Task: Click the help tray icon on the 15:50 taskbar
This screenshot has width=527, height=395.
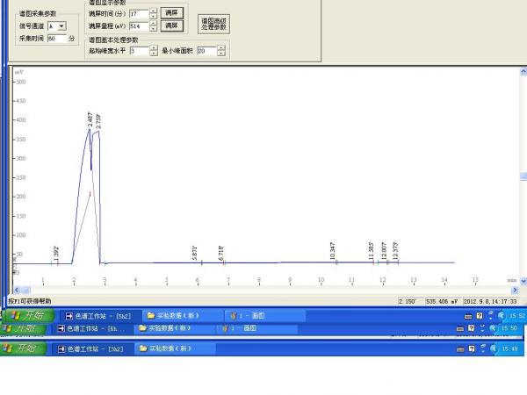Action: point(472,328)
